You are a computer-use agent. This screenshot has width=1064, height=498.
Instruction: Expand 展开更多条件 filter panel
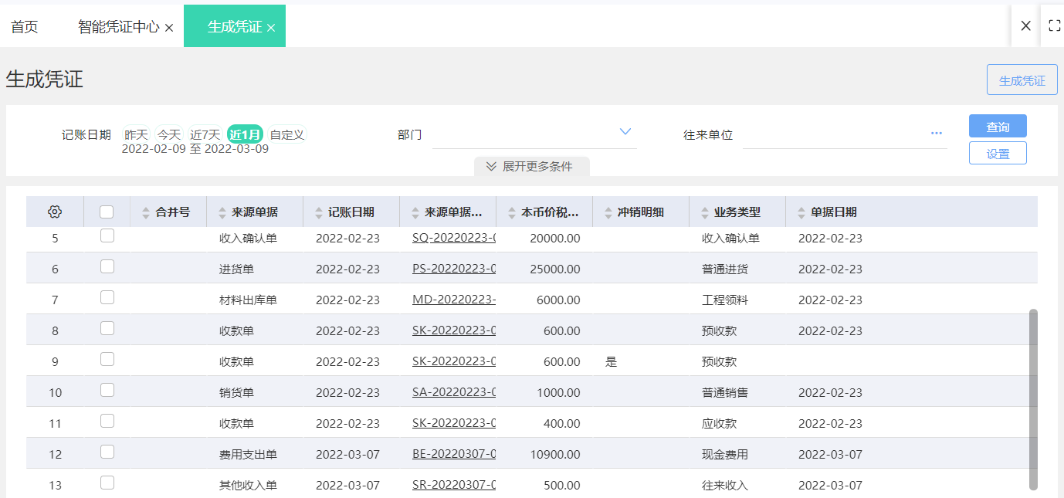[532, 166]
